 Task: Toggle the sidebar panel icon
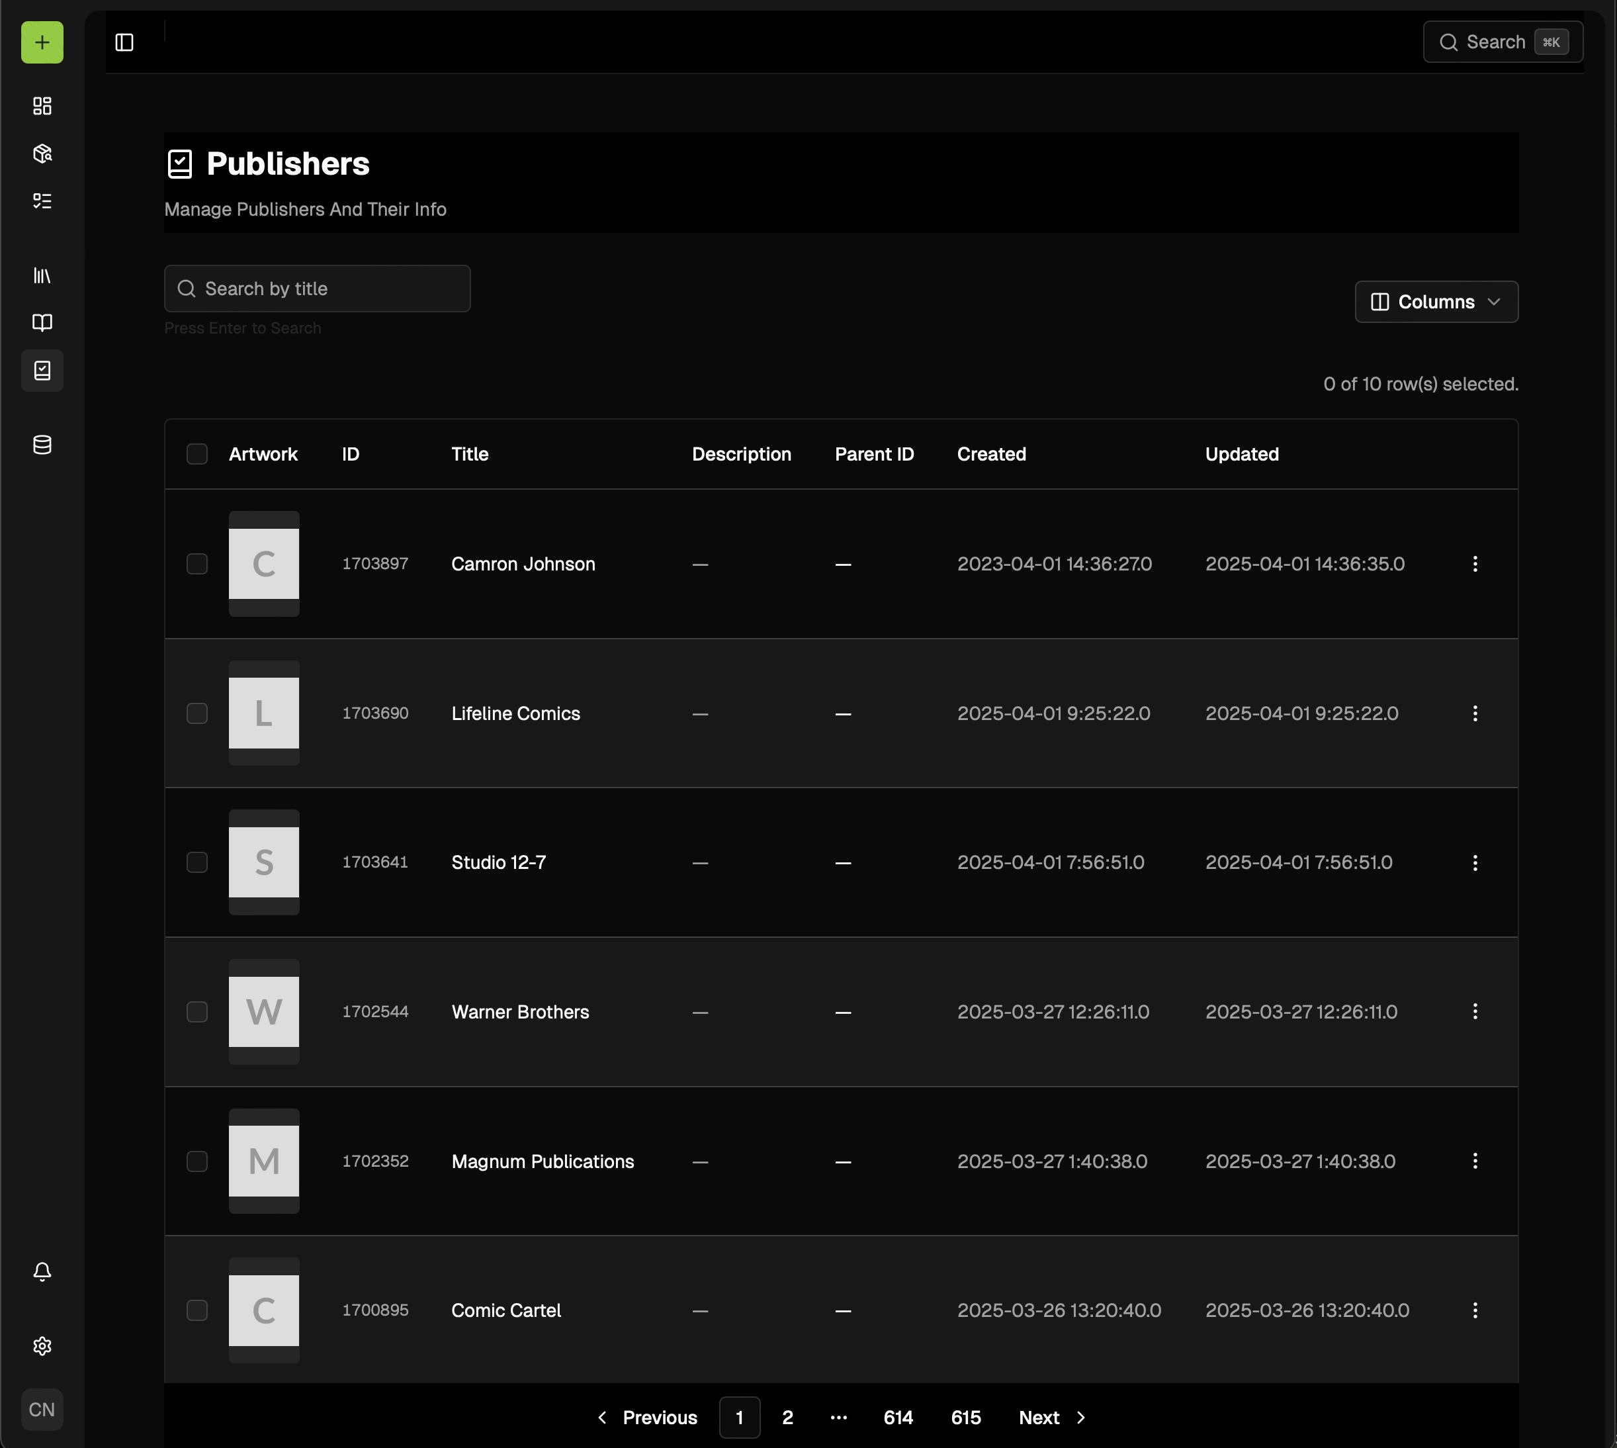pos(124,42)
